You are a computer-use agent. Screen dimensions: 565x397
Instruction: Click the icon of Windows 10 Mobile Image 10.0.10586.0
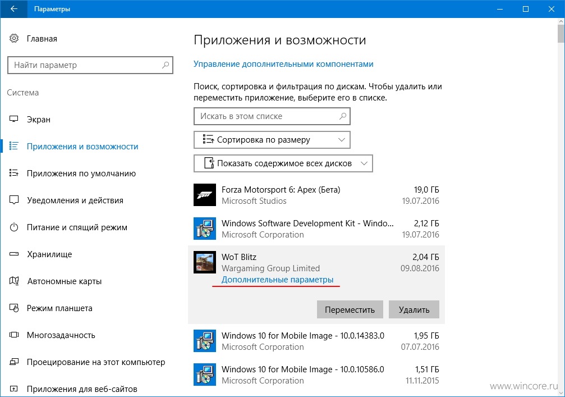[205, 375]
